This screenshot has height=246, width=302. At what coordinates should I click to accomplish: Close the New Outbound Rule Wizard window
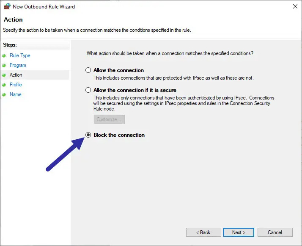(x=294, y=7)
